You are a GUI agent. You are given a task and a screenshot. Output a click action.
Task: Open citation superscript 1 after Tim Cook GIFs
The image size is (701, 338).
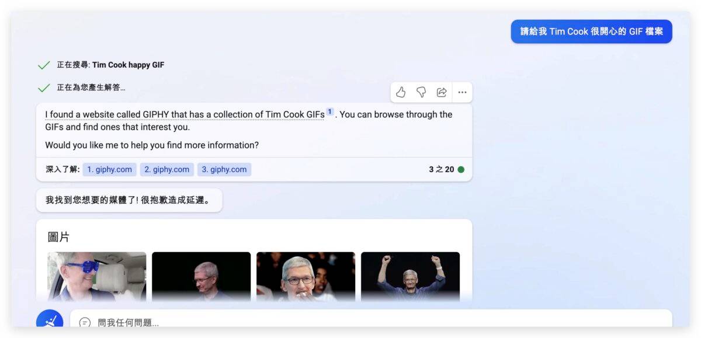(x=329, y=112)
